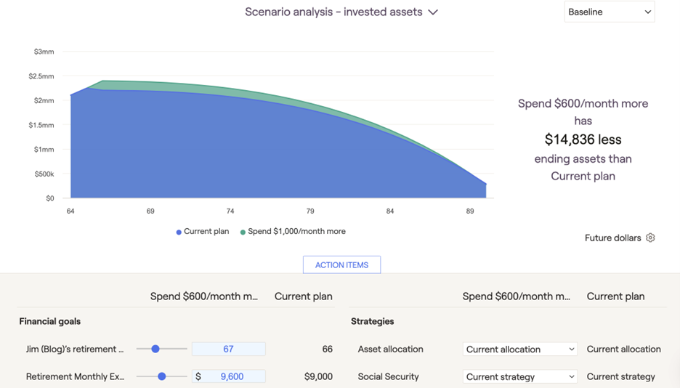Click the Jim (Blog)'s retirement goal label

pos(75,349)
